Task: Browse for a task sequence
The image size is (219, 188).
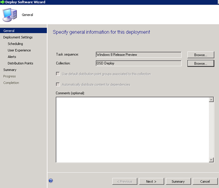Action: tap(201, 55)
